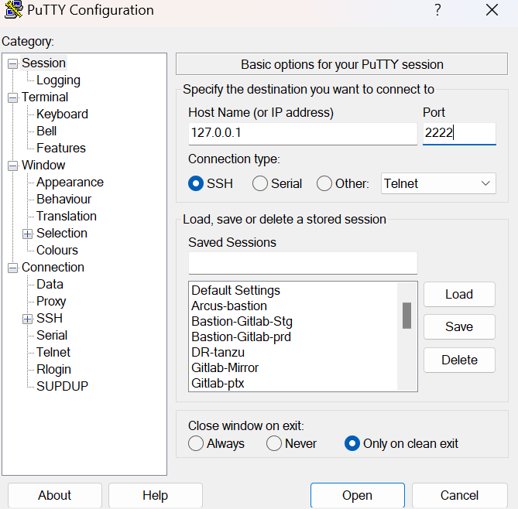Viewport: 518px width, 509px height.
Task: Expand the SSH tree node
Action: click(x=27, y=319)
